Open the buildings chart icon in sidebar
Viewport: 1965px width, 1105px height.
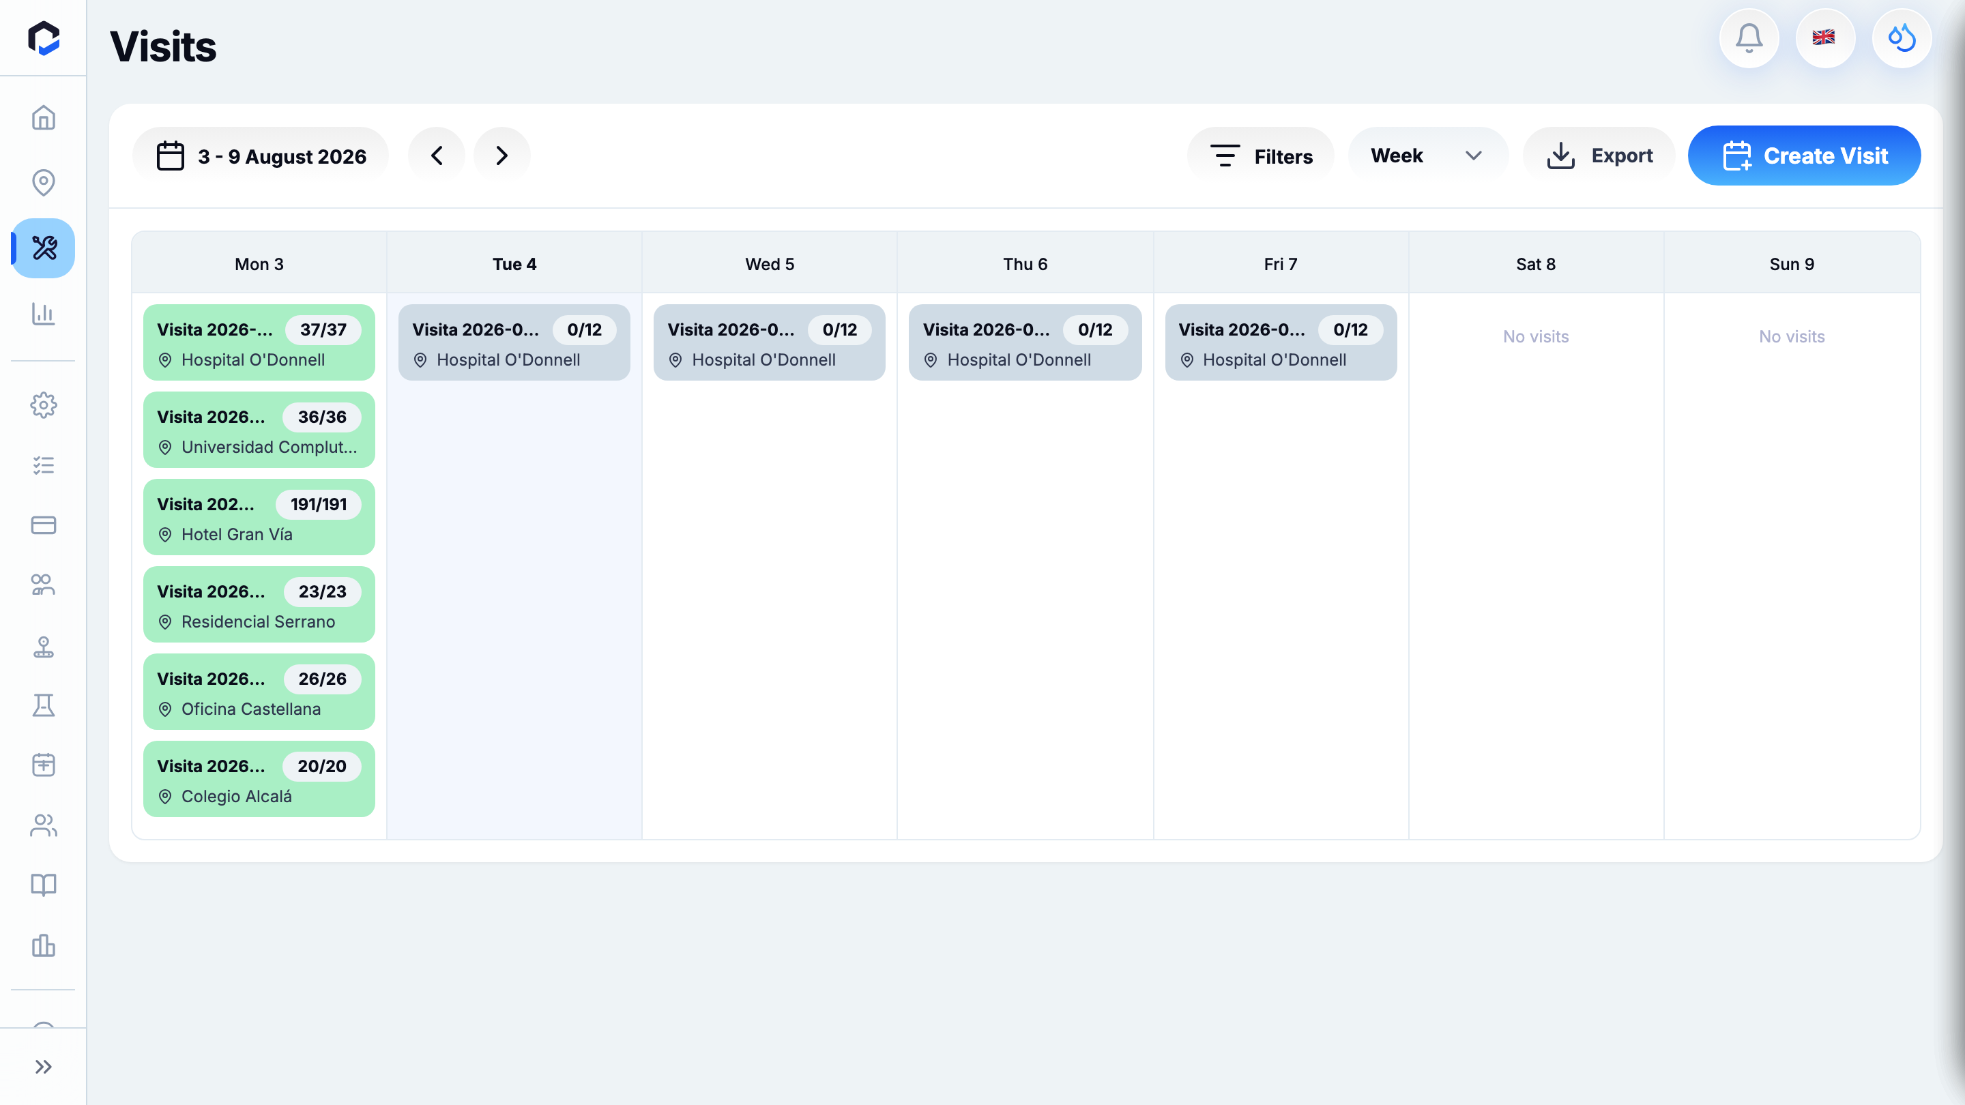44,945
